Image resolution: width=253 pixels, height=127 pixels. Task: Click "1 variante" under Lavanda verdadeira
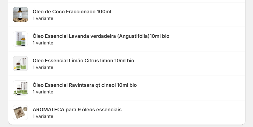[x=43, y=43]
